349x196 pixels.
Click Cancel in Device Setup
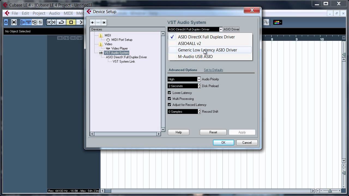[x=247, y=143]
